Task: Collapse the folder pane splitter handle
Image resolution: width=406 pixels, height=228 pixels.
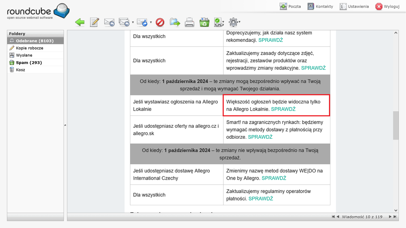Action: point(65,125)
